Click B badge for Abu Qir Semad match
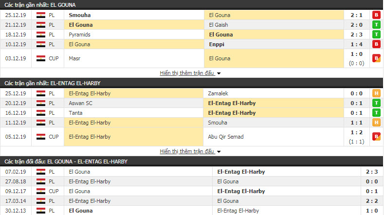Screen dimensions: 385x215 [x=376, y=137]
